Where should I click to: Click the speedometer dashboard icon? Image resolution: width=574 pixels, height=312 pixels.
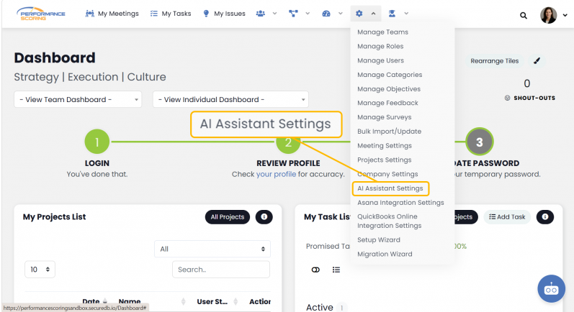click(326, 14)
